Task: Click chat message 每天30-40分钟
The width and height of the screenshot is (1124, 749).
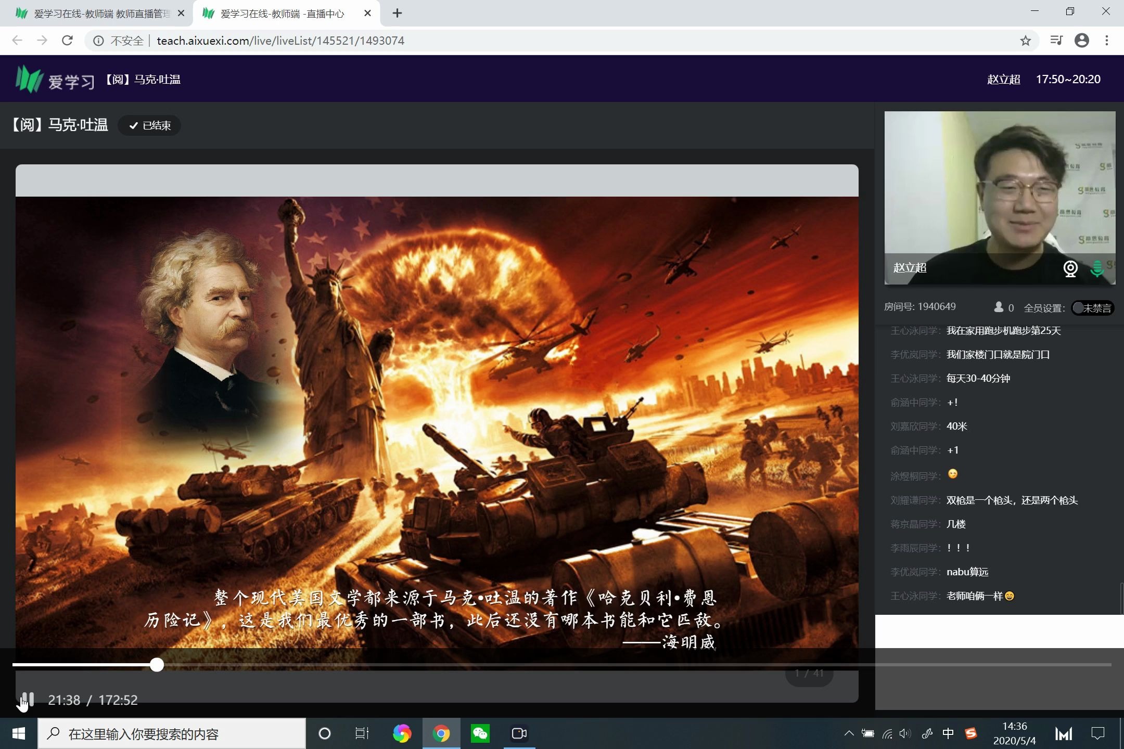Action: point(978,379)
